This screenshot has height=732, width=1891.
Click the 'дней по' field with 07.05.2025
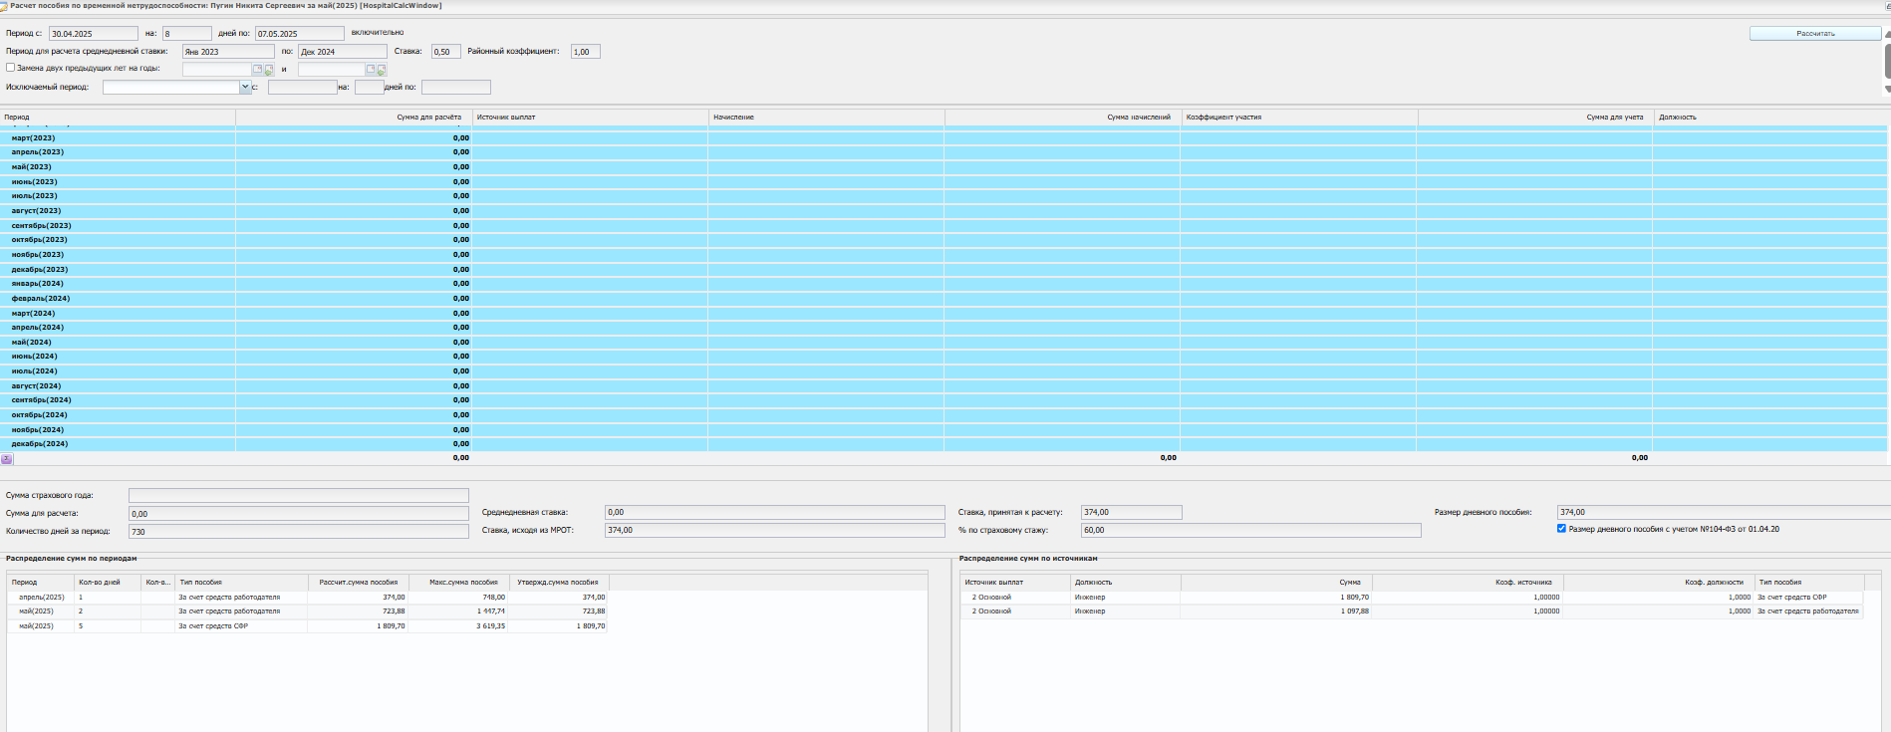300,34
